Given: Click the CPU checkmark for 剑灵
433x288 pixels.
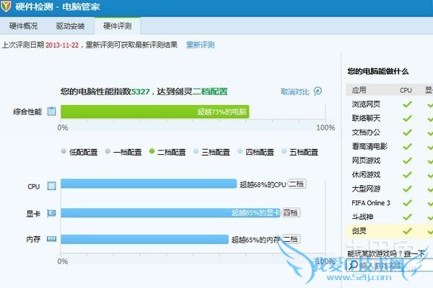Looking at the screenshot, I should coord(407,231).
